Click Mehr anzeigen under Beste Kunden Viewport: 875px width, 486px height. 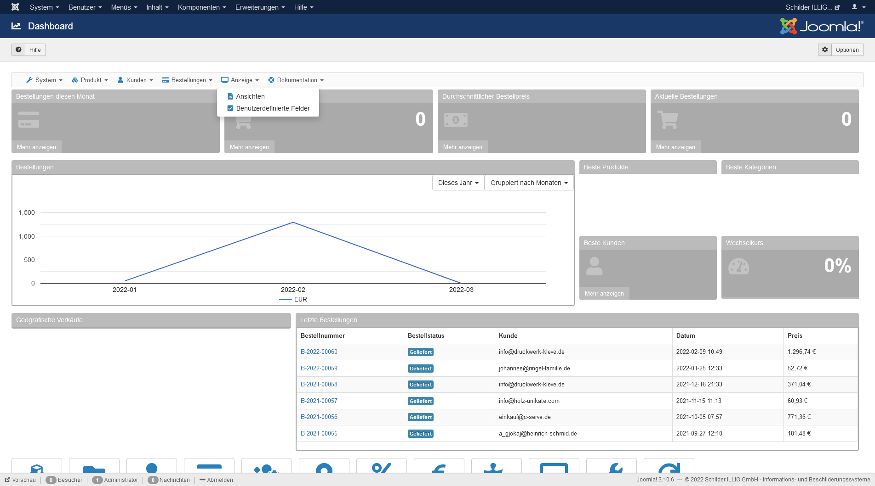click(x=604, y=293)
